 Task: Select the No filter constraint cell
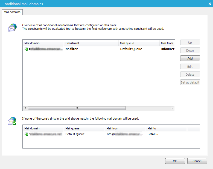coord(72,49)
